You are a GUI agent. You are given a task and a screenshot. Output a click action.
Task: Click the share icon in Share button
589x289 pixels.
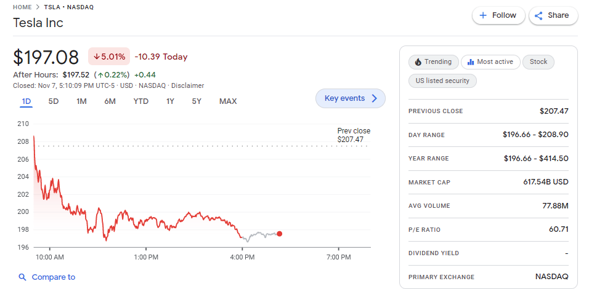point(538,16)
